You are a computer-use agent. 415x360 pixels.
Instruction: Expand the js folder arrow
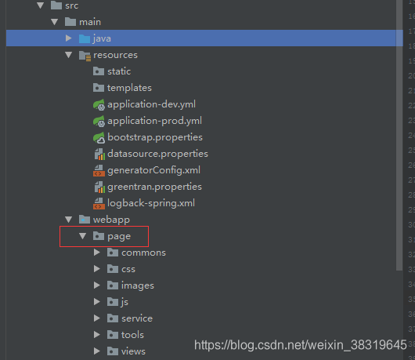(97, 302)
